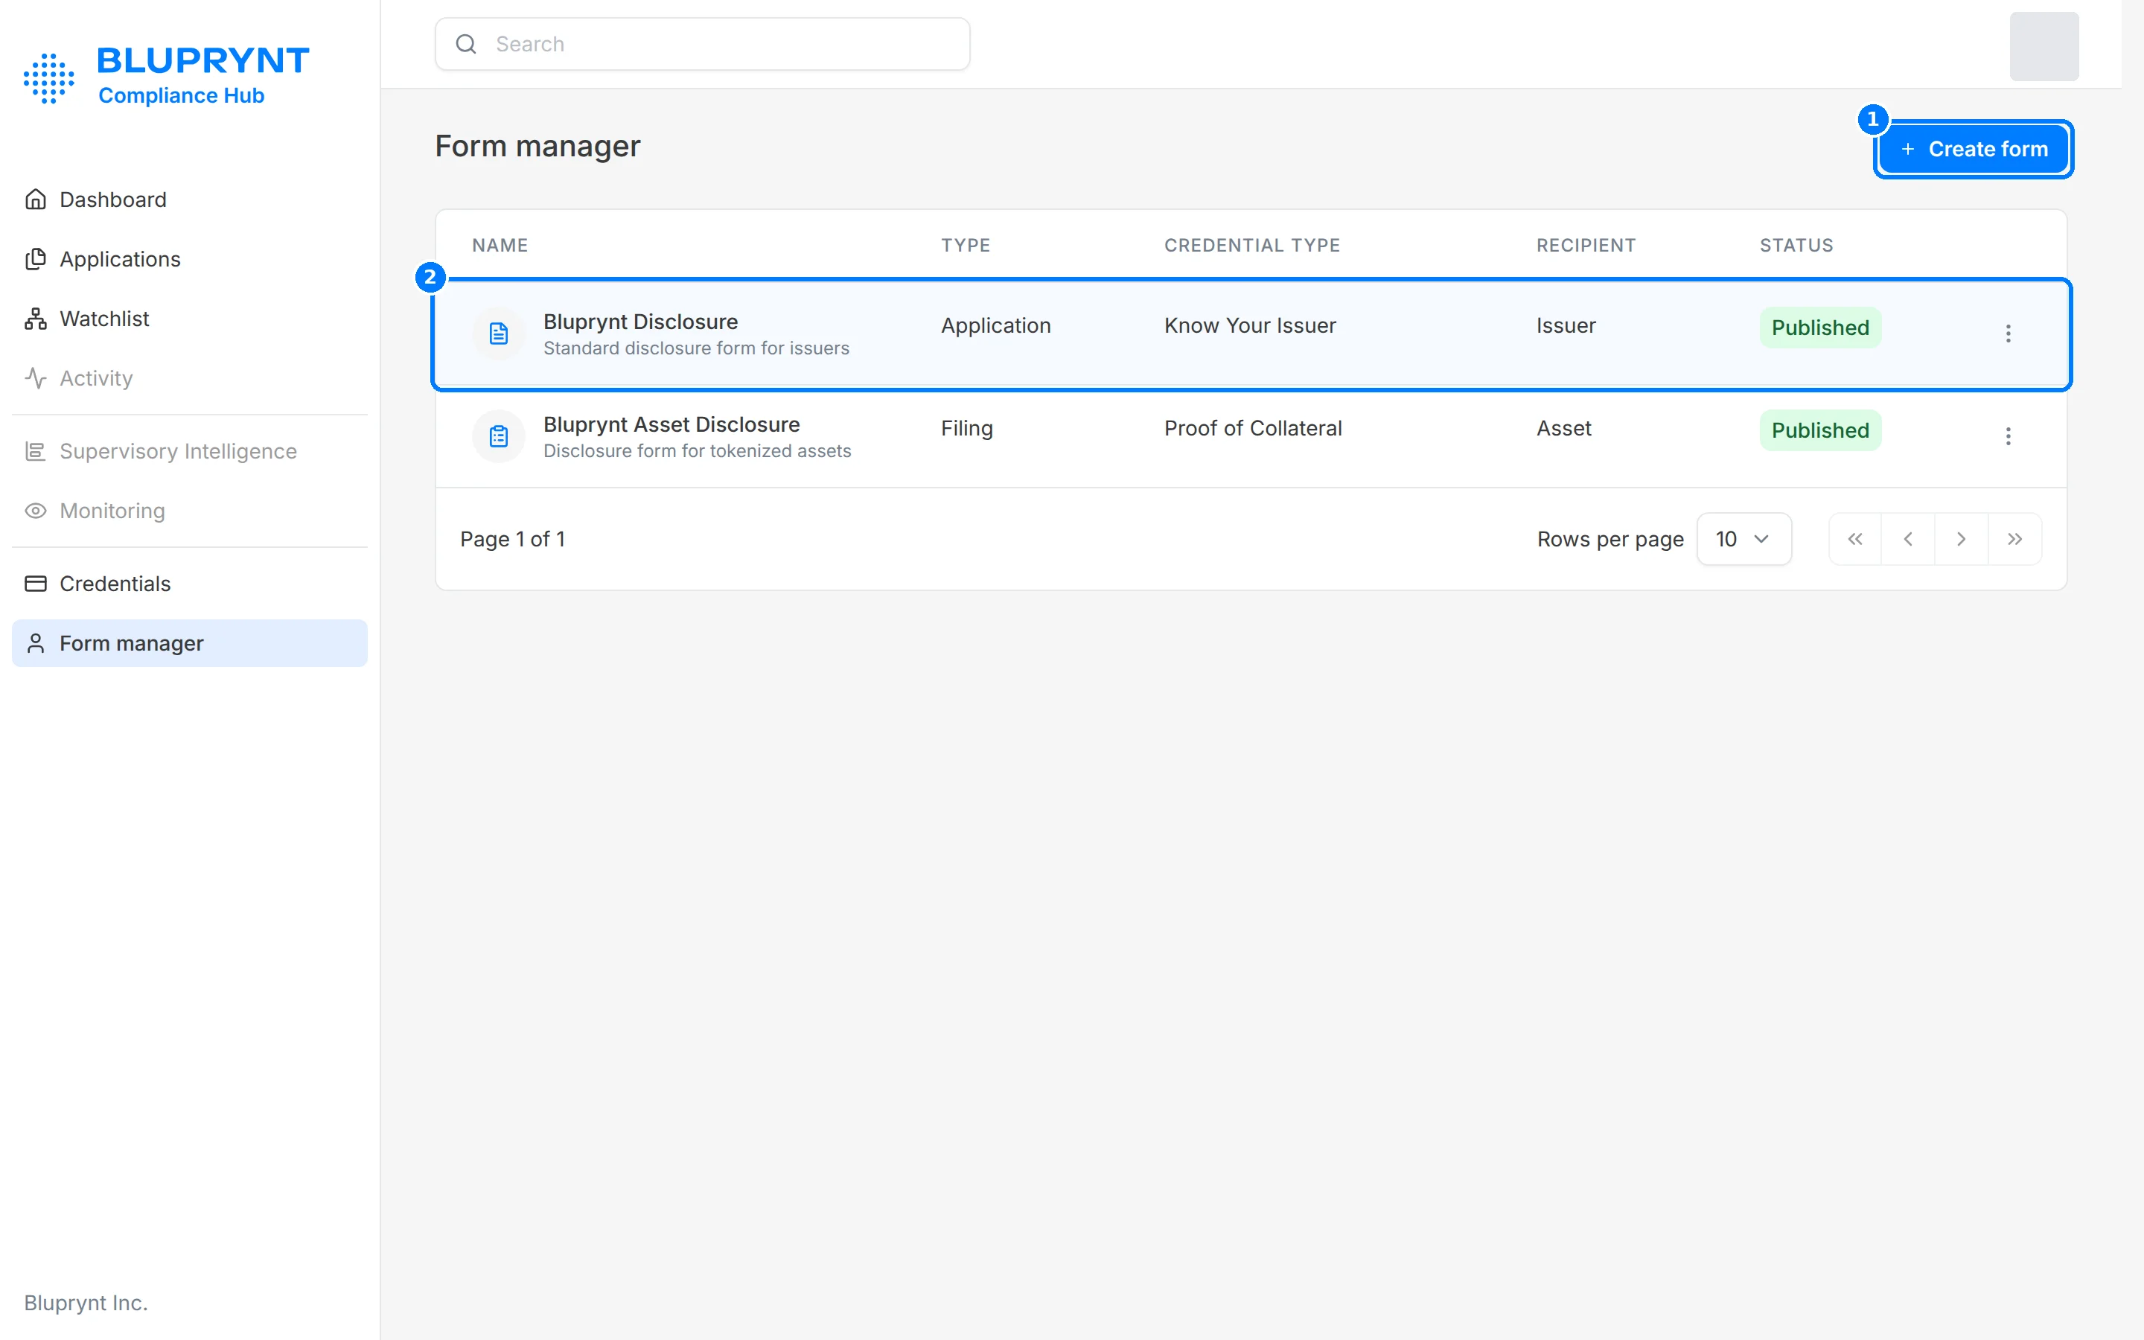Click the Create form button
The height and width of the screenshot is (1340, 2144).
1974,149
